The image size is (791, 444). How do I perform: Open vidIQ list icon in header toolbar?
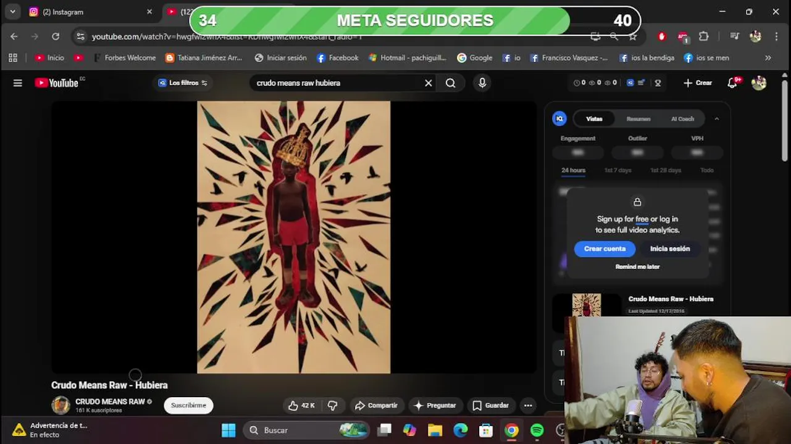click(642, 83)
